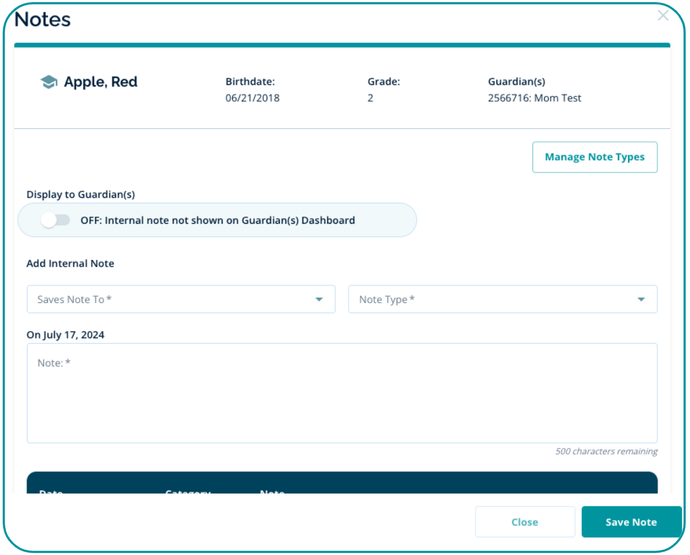Enable the Display to Guardian(s) toggle switch

tap(56, 220)
